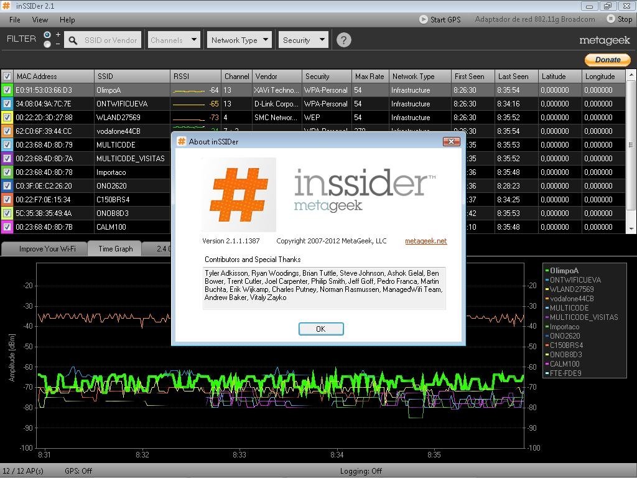Click OK in the About dialog
The height and width of the screenshot is (478, 637).
coord(321,329)
